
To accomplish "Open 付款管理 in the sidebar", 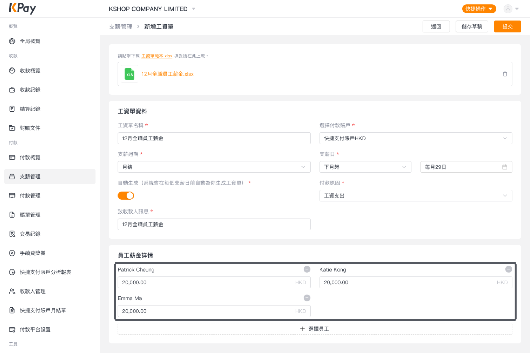I will 50,196.
